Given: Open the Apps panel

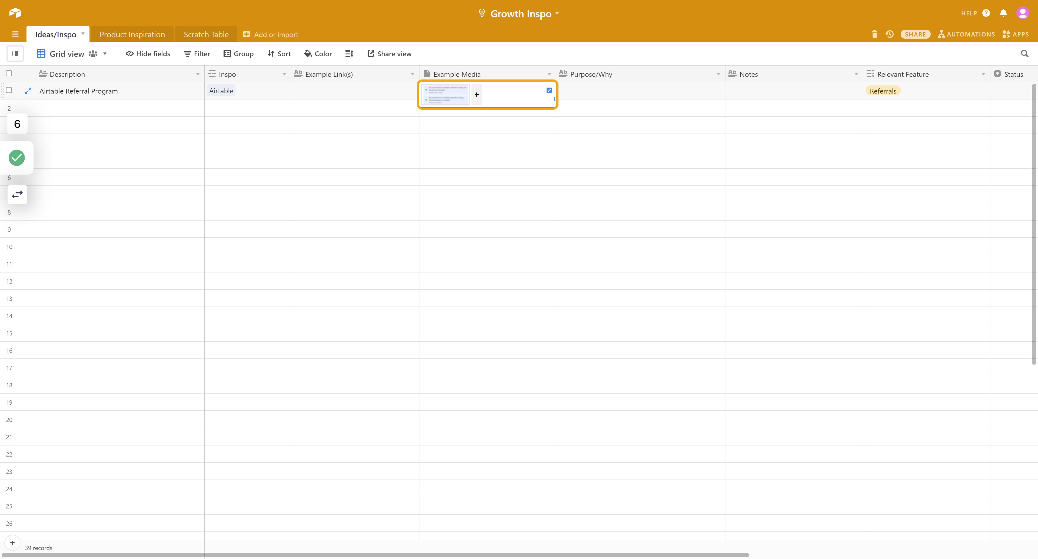Looking at the screenshot, I should [1016, 34].
